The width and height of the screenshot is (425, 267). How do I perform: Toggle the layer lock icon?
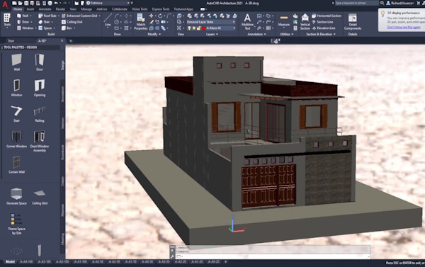[198, 28]
